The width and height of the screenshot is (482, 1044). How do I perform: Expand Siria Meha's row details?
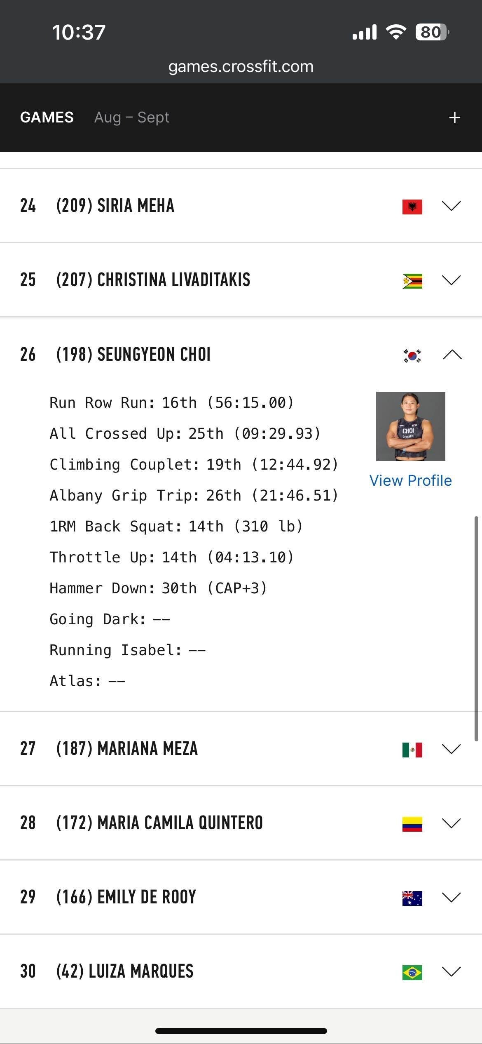tap(451, 206)
